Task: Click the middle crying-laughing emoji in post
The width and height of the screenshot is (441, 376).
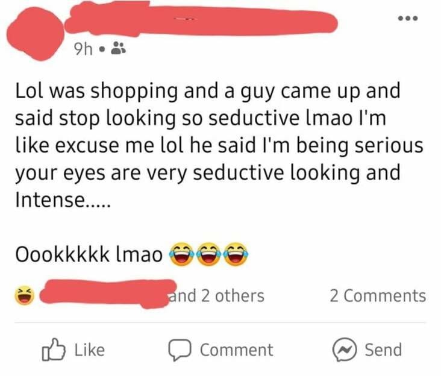Action: coord(208,254)
